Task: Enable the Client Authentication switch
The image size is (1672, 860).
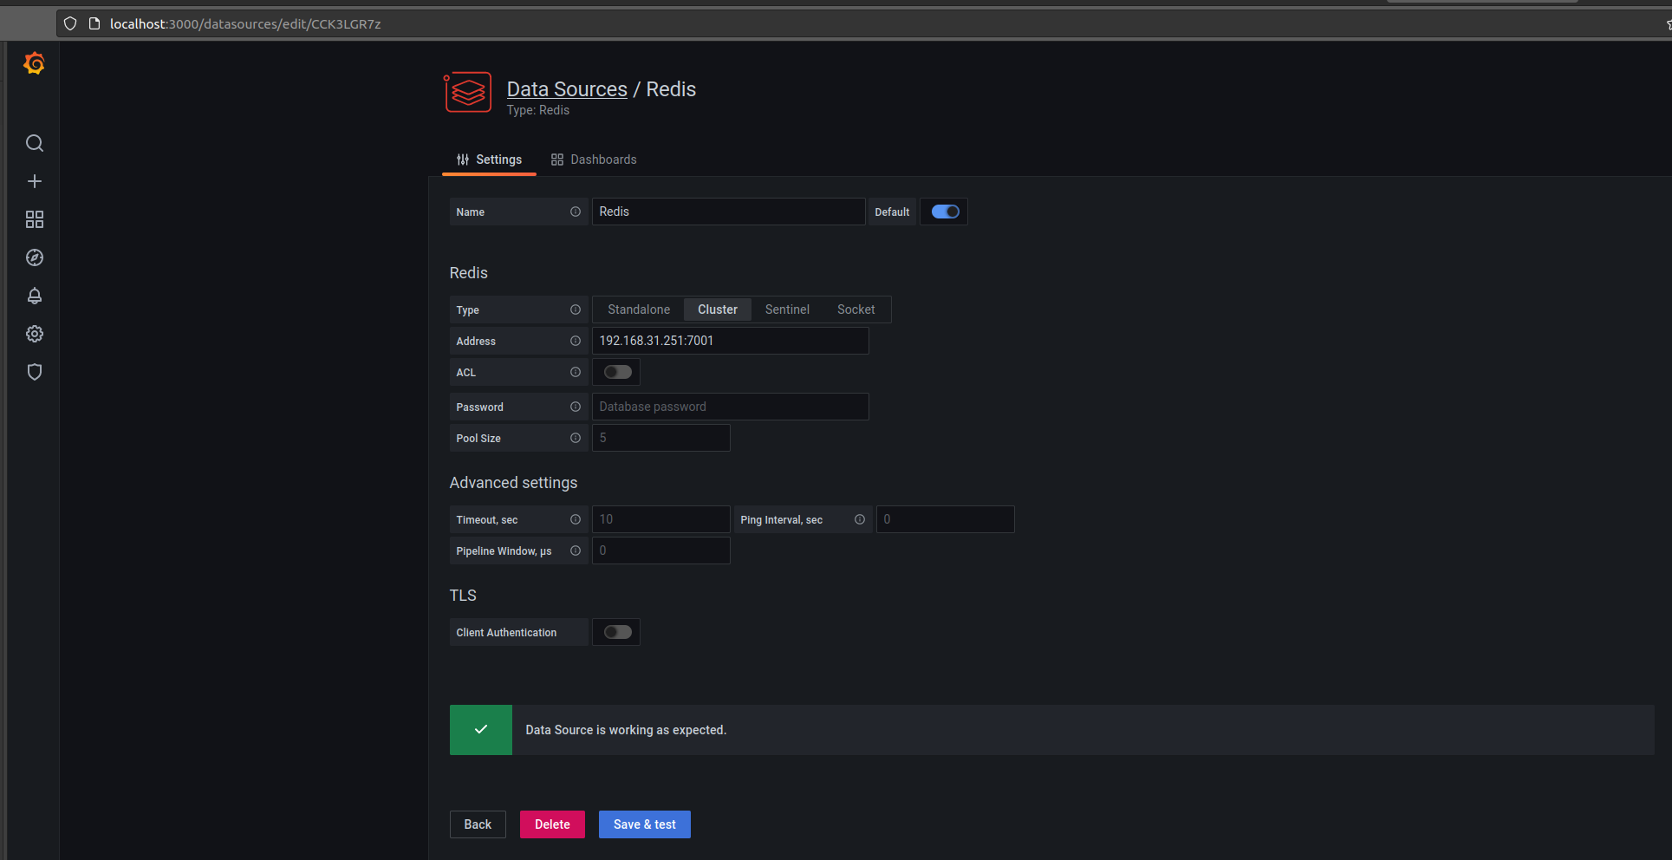Action: click(618, 632)
